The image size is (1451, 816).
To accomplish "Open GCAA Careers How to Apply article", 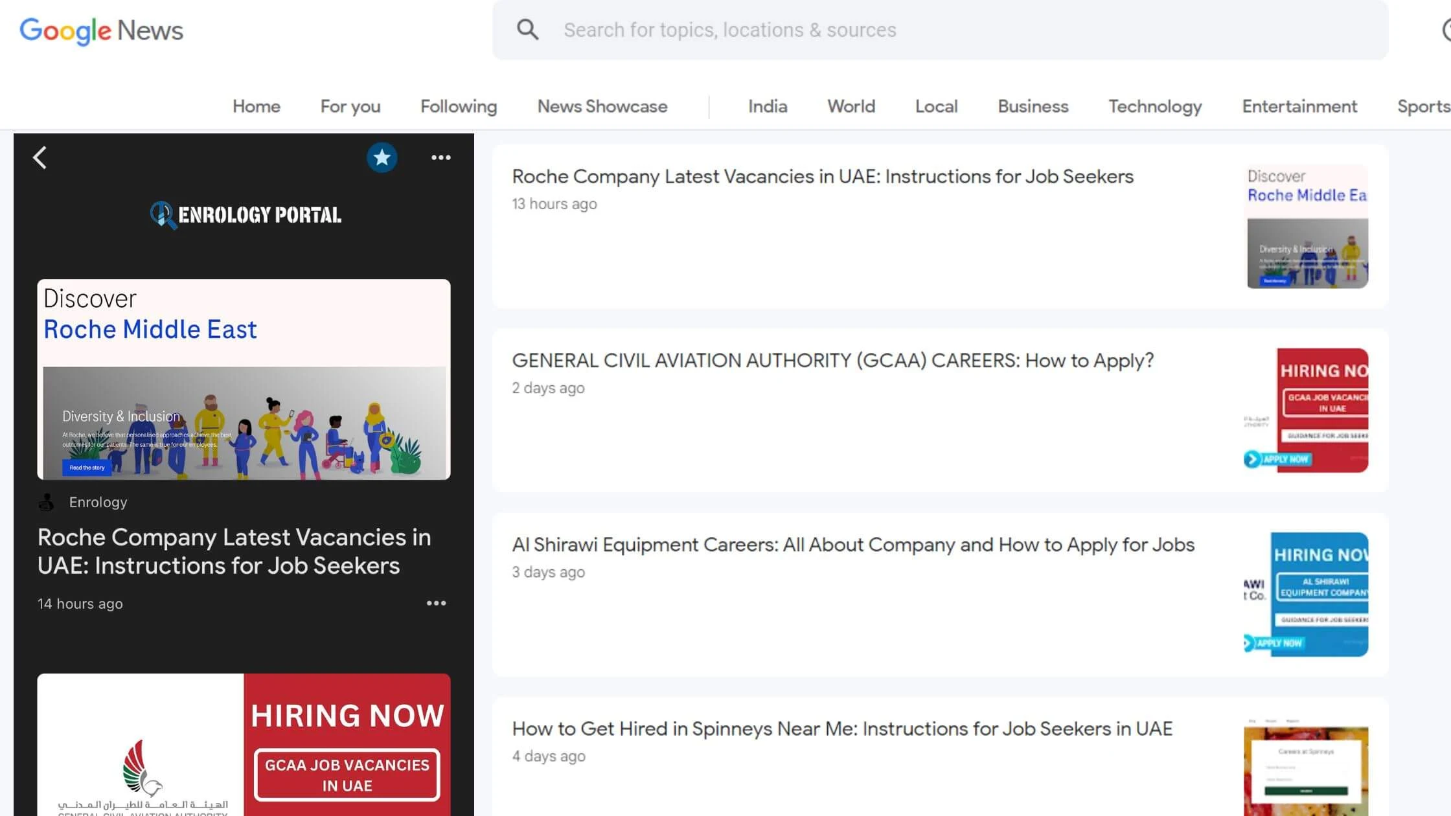I will [832, 361].
